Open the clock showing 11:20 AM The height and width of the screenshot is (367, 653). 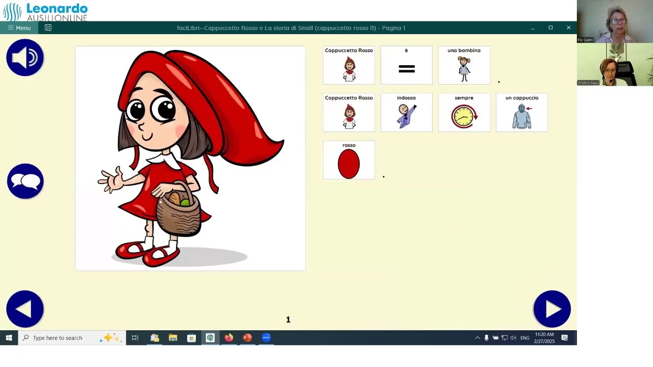coord(544,337)
